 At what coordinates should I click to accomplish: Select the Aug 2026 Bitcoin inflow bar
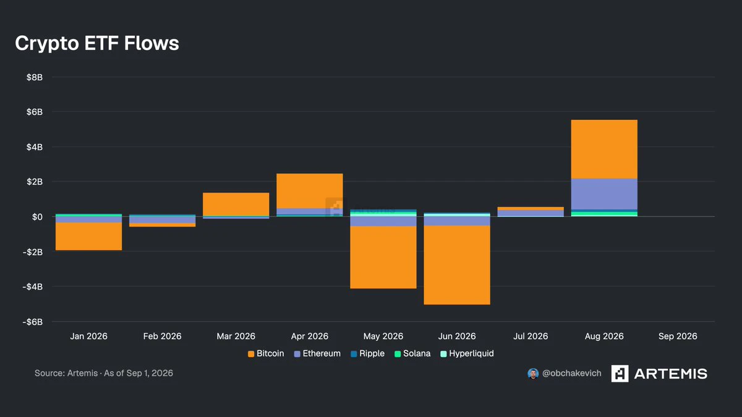pos(604,149)
